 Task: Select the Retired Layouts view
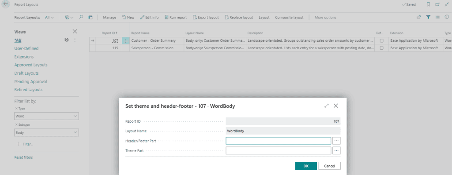point(28,90)
